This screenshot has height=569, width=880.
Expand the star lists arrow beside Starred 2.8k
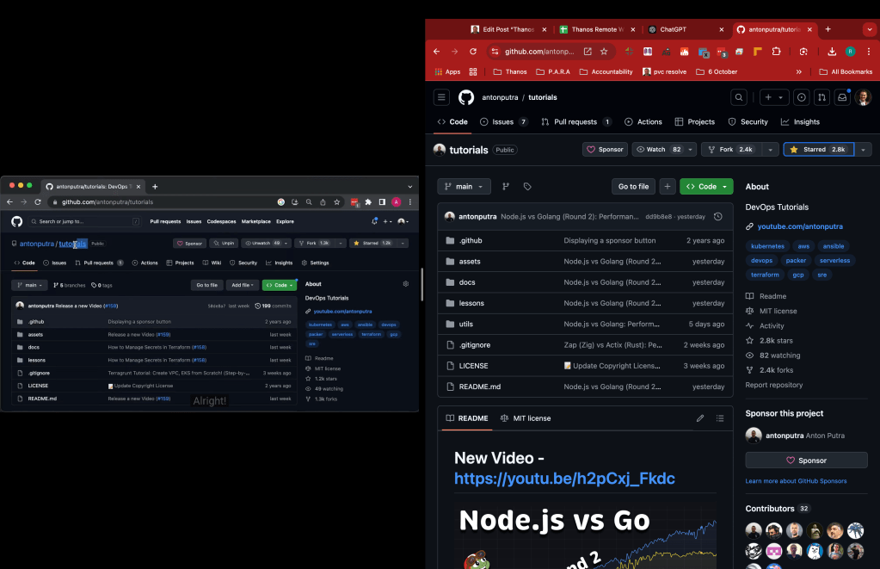click(863, 150)
